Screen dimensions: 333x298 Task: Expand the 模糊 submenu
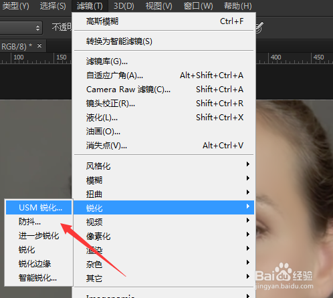164,180
